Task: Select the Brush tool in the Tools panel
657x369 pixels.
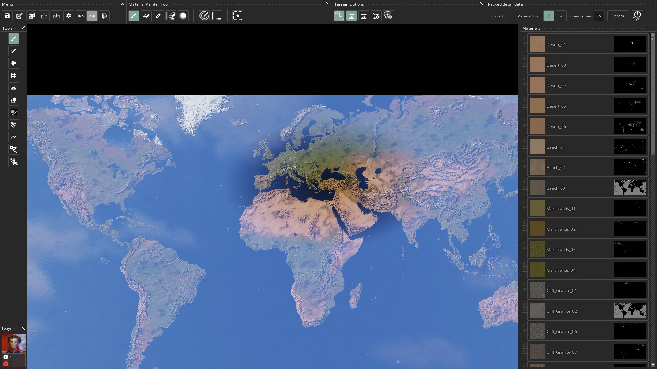Action: click(14, 39)
